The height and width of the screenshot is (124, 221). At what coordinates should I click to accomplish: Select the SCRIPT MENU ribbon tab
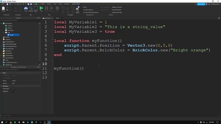coord(76,4)
